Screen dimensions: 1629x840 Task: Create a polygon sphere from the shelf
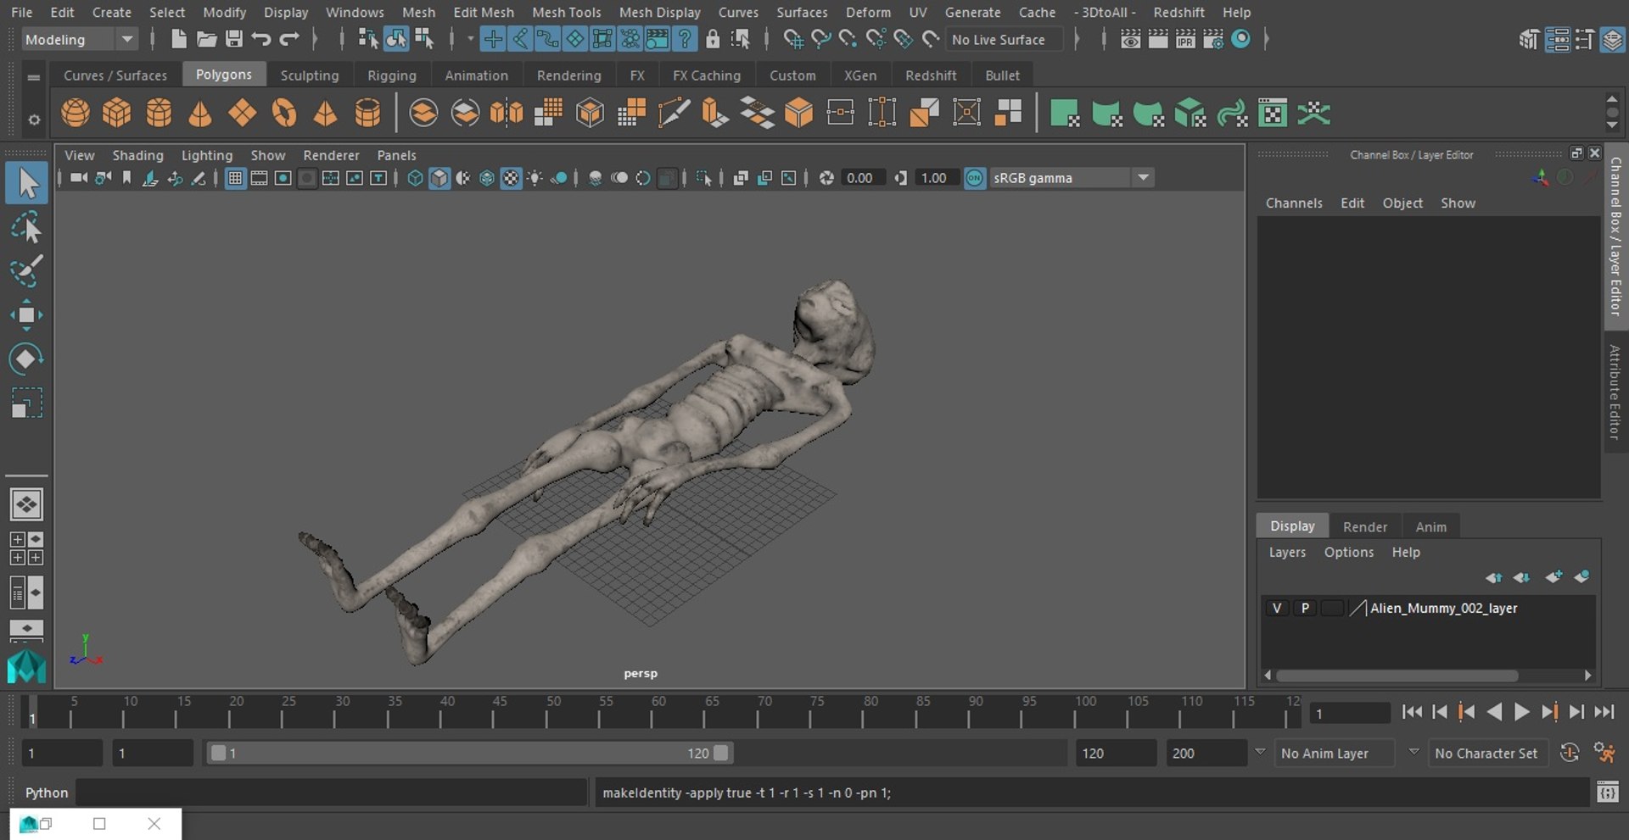click(76, 113)
